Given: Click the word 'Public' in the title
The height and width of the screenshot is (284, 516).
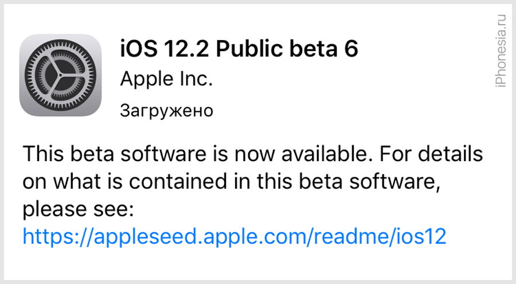Looking at the screenshot, I should point(249,48).
